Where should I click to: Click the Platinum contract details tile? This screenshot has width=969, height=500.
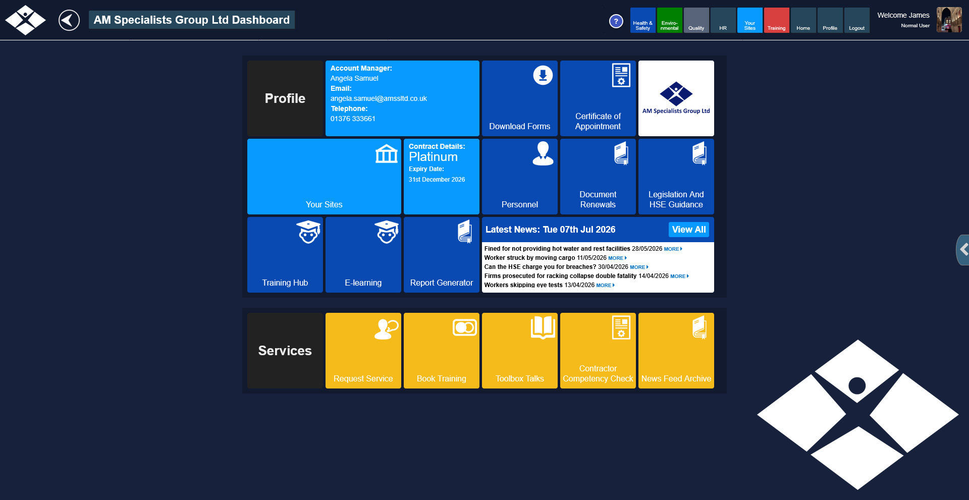pyautogui.click(x=442, y=177)
